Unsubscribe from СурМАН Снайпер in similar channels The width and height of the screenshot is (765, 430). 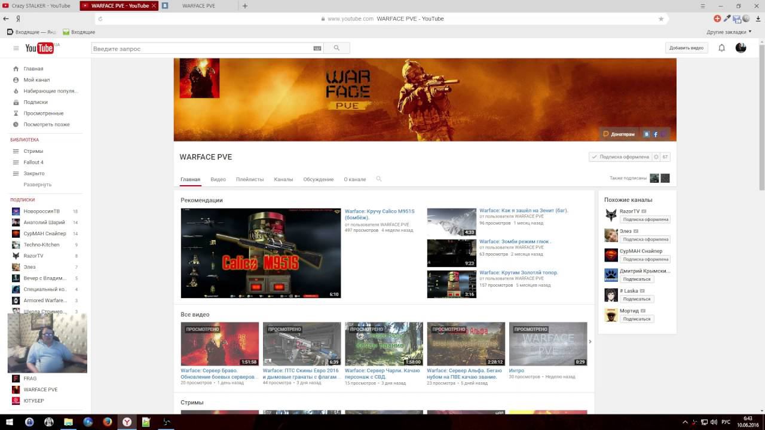point(645,259)
